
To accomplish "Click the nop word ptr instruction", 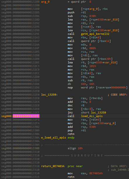I will (97, 88).
